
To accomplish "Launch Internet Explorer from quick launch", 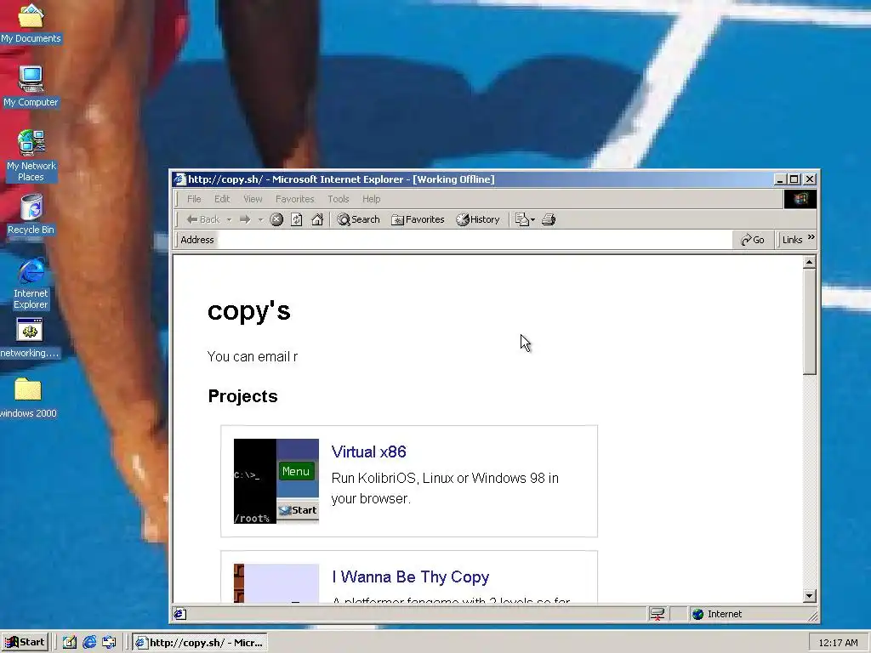I will point(89,643).
